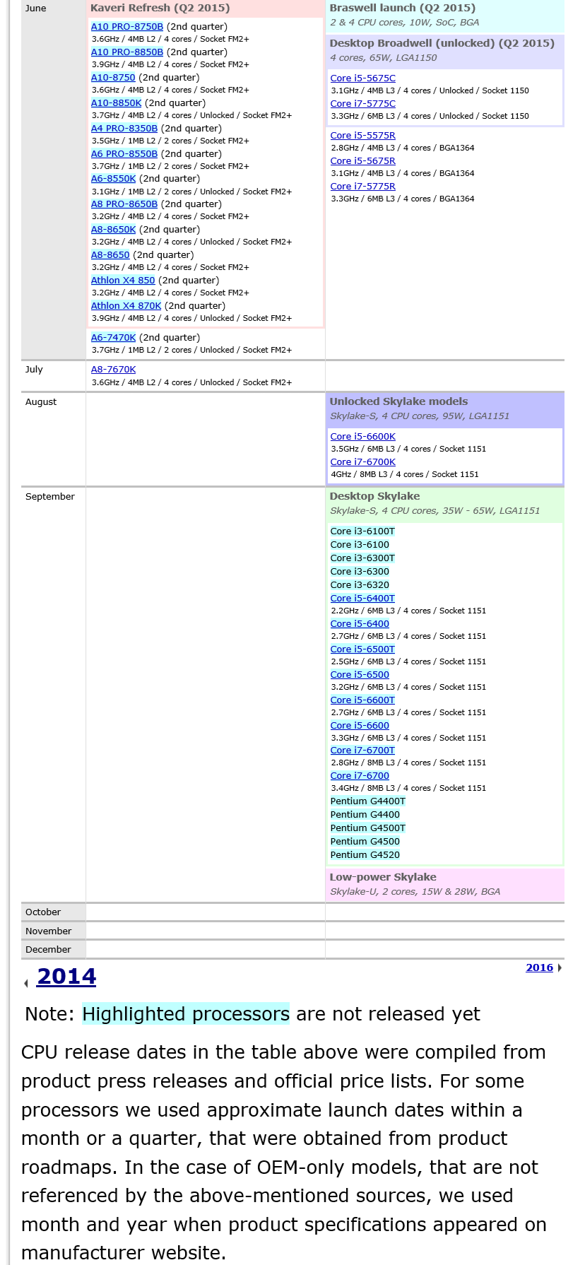Follow the Core i5-6600T link

tap(363, 700)
